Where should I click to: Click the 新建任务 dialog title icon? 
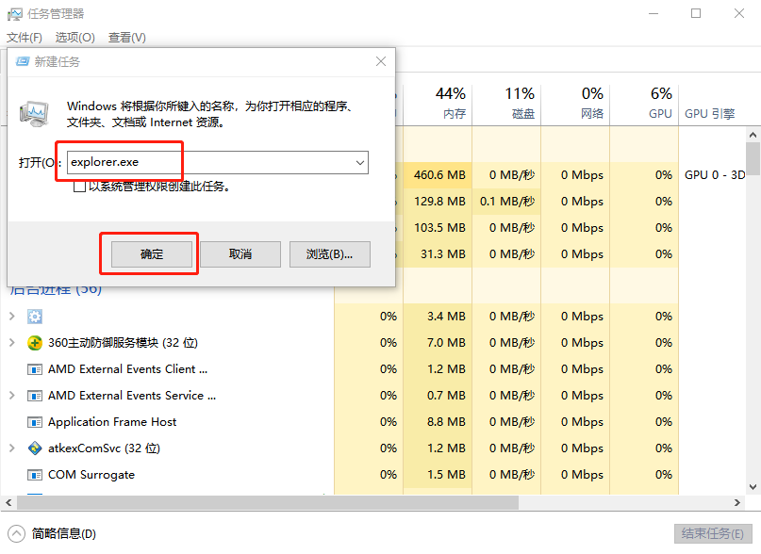click(x=23, y=61)
